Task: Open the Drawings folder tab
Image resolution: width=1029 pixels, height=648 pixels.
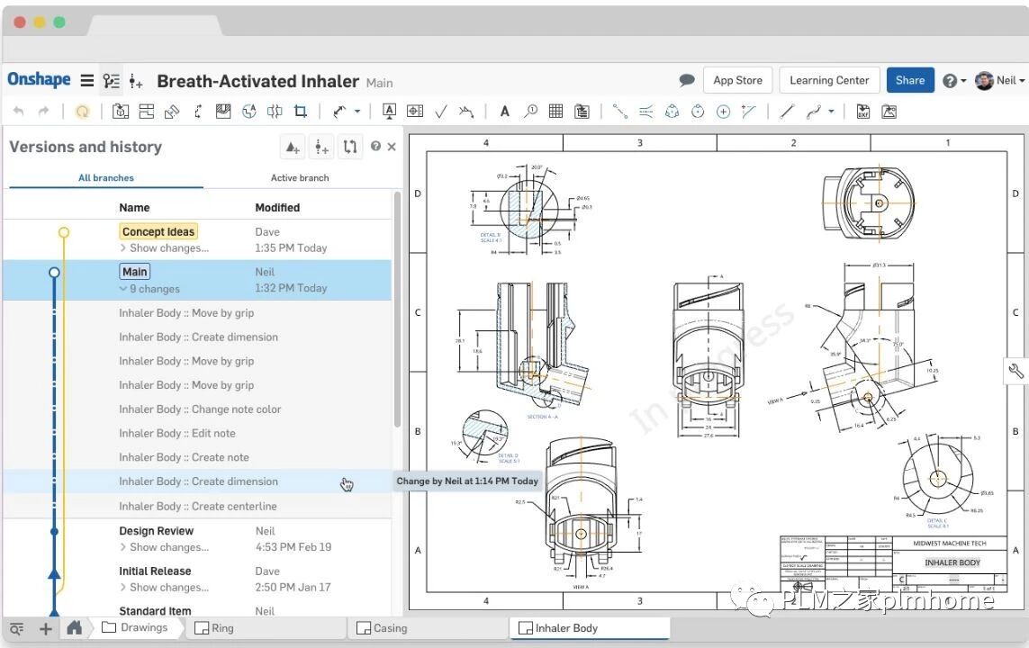Action: point(134,627)
